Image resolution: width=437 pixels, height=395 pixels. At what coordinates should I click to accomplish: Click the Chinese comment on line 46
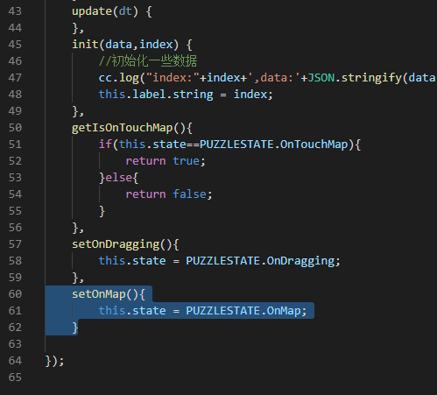coord(148,61)
